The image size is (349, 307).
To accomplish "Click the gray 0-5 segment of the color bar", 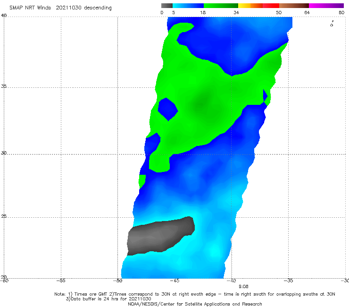I will coord(167,6).
